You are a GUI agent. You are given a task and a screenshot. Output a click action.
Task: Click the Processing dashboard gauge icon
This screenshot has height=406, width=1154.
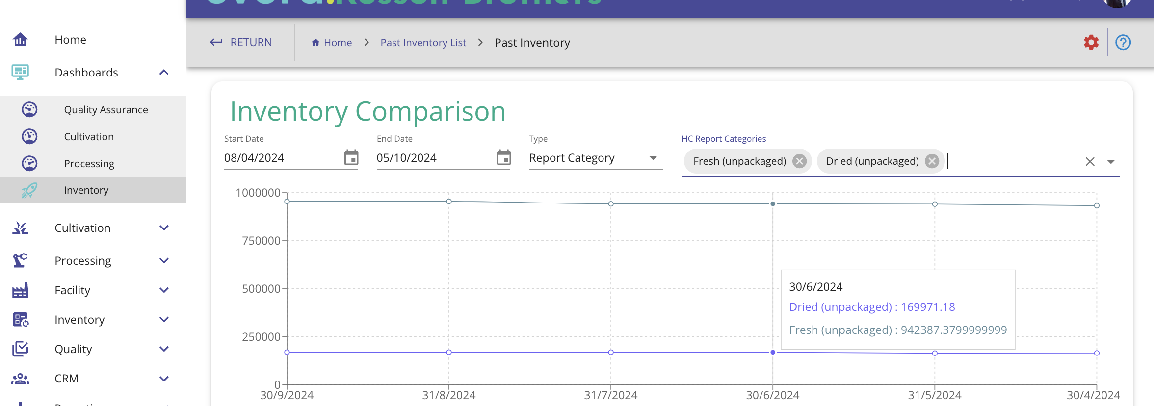click(29, 163)
